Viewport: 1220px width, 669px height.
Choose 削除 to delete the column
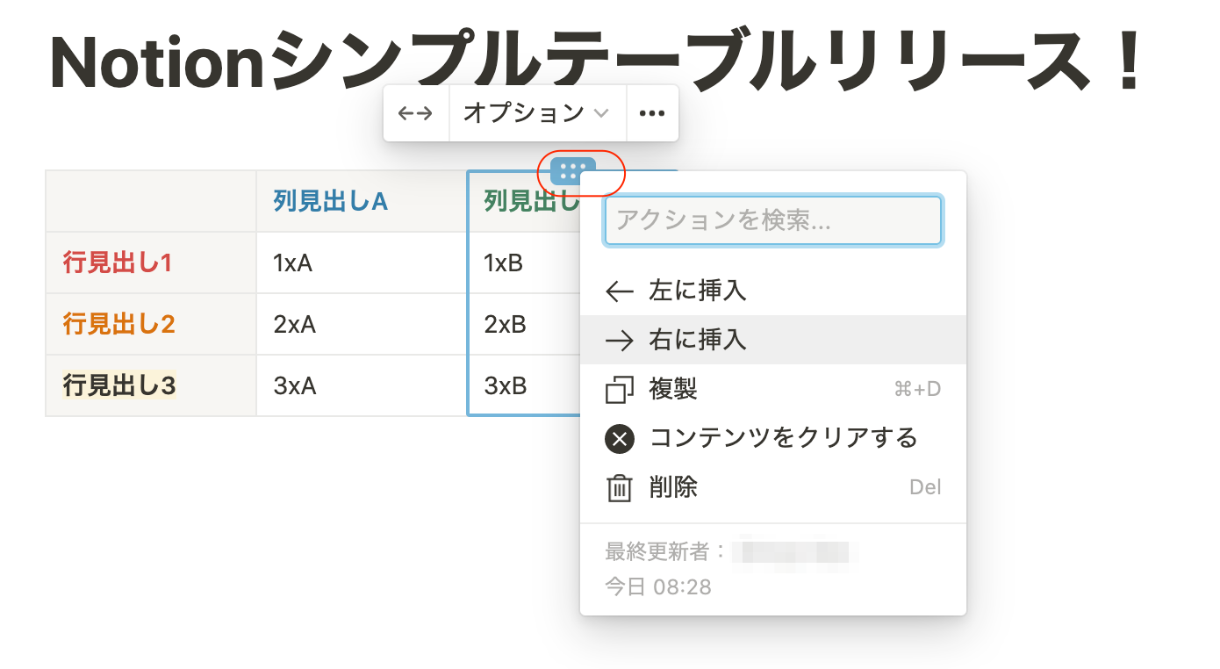671,487
